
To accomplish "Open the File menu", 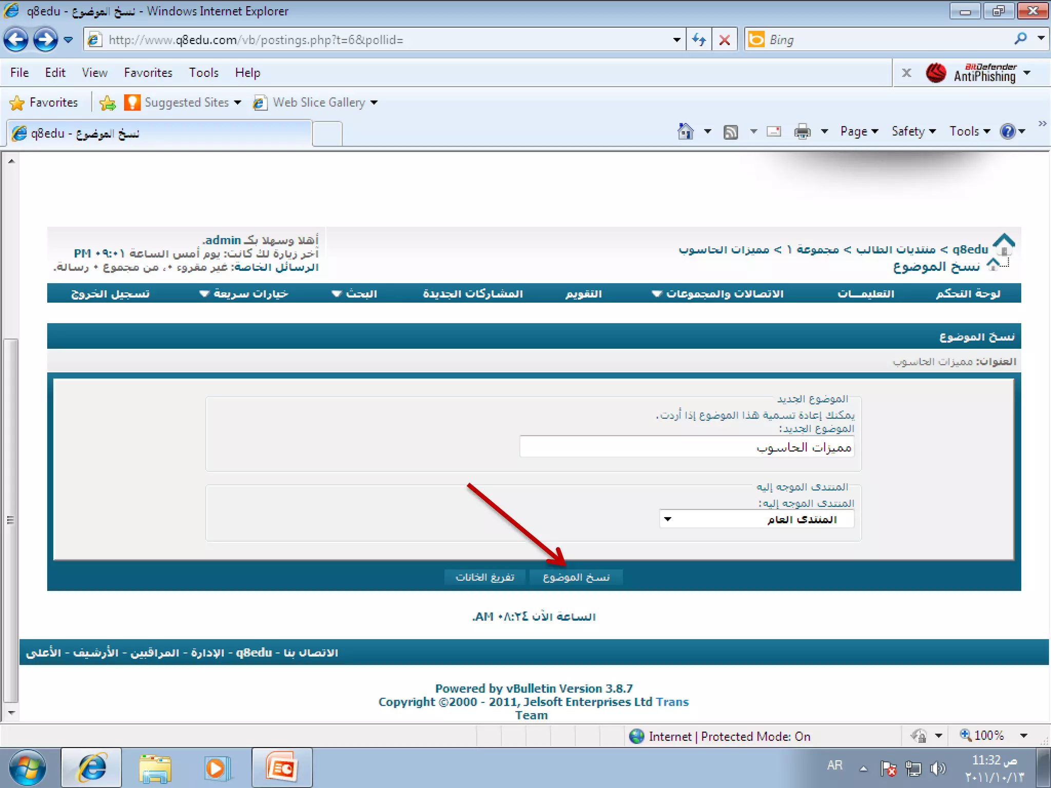I will pos(20,73).
